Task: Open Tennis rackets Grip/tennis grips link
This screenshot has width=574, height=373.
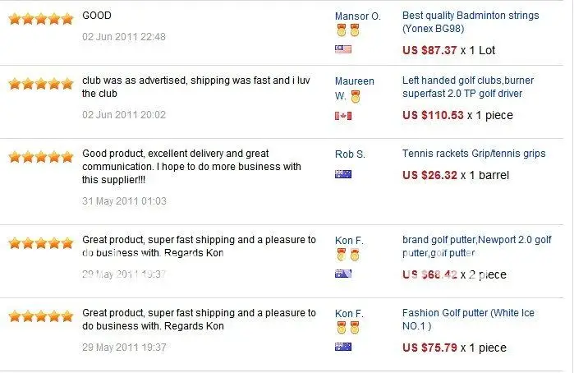Action: (474, 154)
